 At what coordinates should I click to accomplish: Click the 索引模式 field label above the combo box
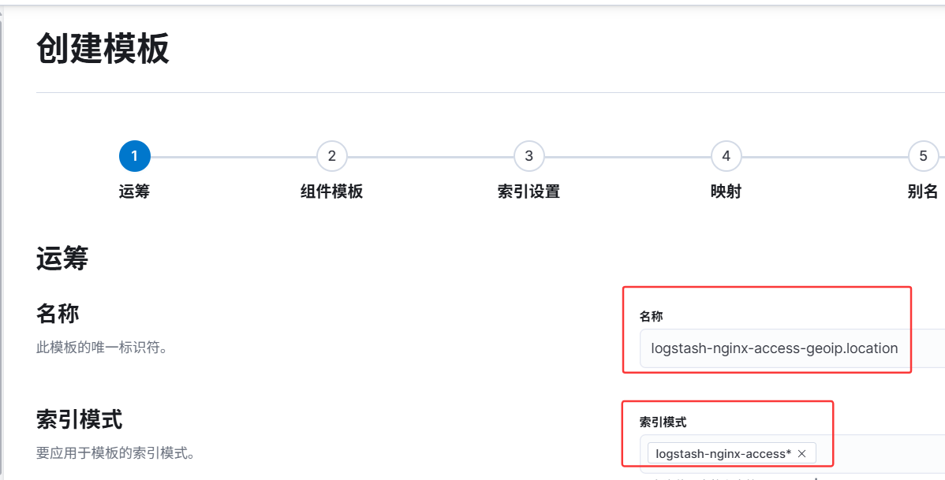point(663,422)
